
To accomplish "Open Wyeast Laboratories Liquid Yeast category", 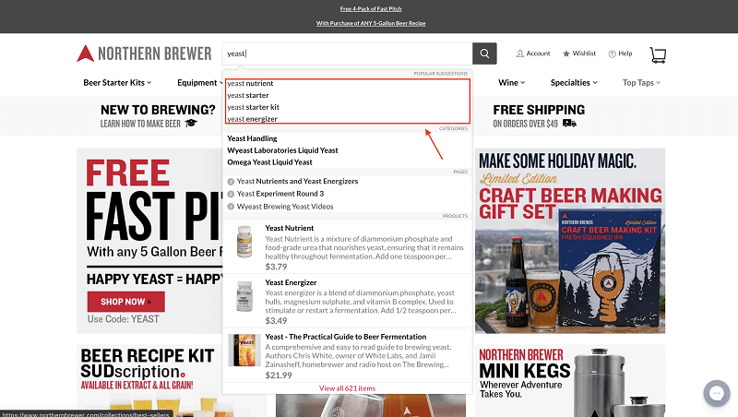I will click(282, 150).
